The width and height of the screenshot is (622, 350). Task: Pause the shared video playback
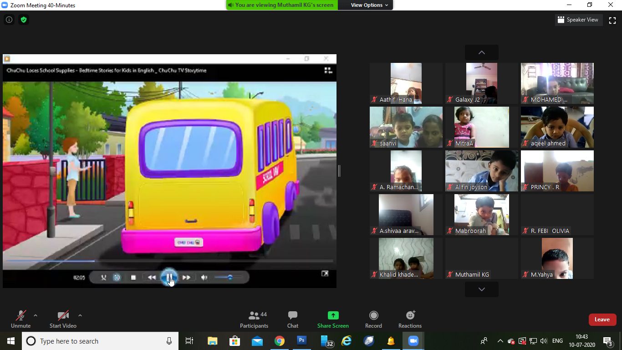click(169, 277)
